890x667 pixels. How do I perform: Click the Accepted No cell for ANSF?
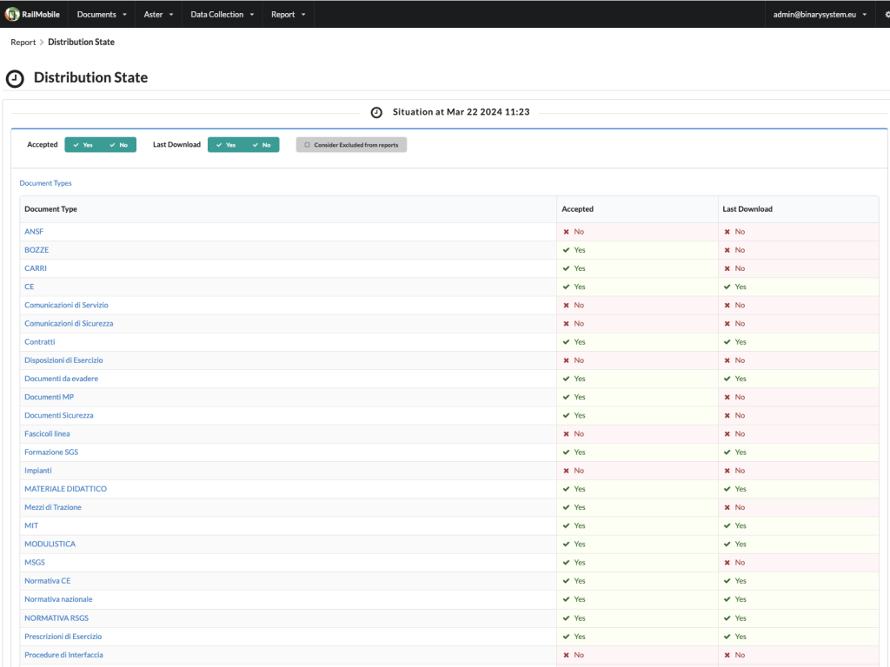click(637, 231)
